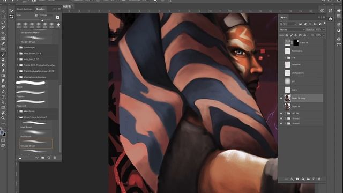
Task: Select the Pen tool
Action: tap(3, 92)
